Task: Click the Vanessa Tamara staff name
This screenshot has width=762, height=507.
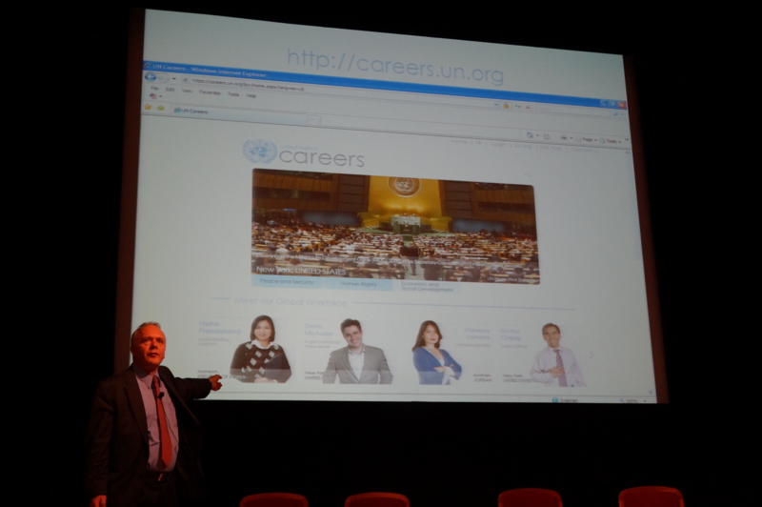Action: tap(477, 334)
